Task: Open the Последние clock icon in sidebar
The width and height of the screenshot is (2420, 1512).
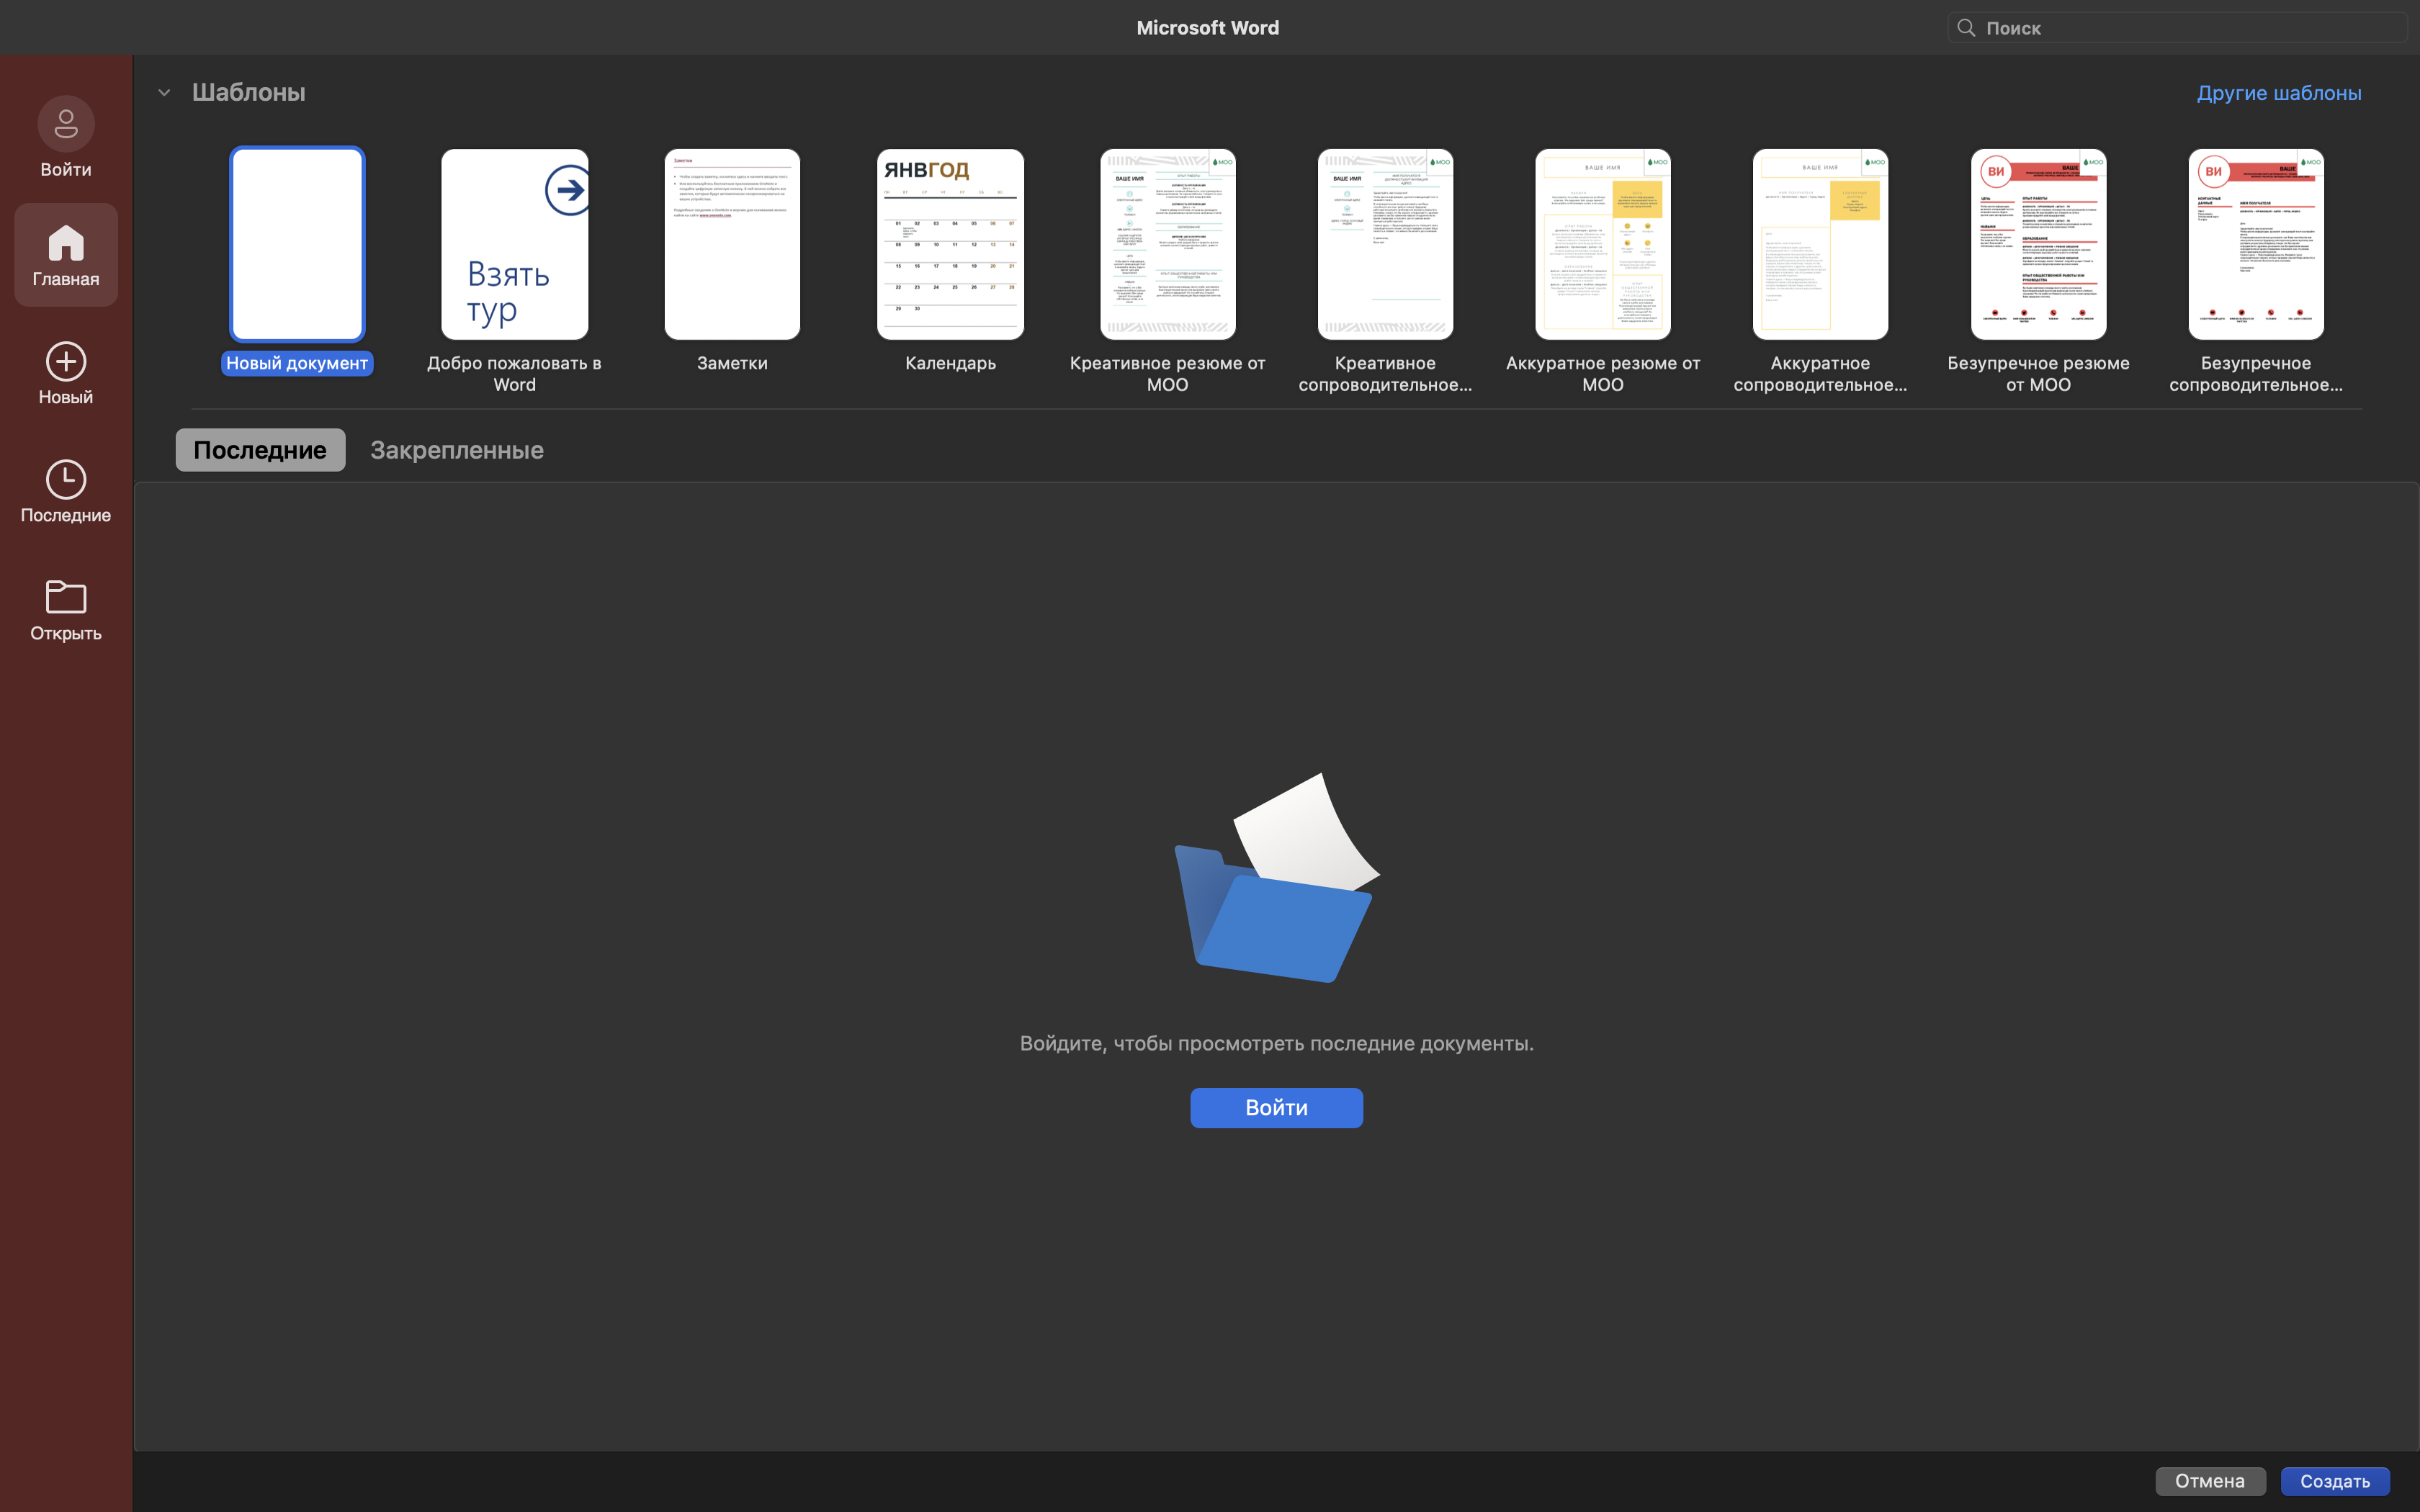Action: coord(66,479)
